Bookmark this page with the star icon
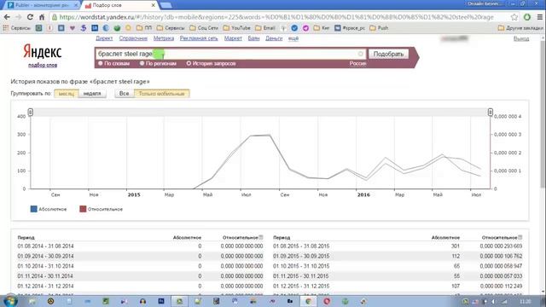 click(514, 17)
